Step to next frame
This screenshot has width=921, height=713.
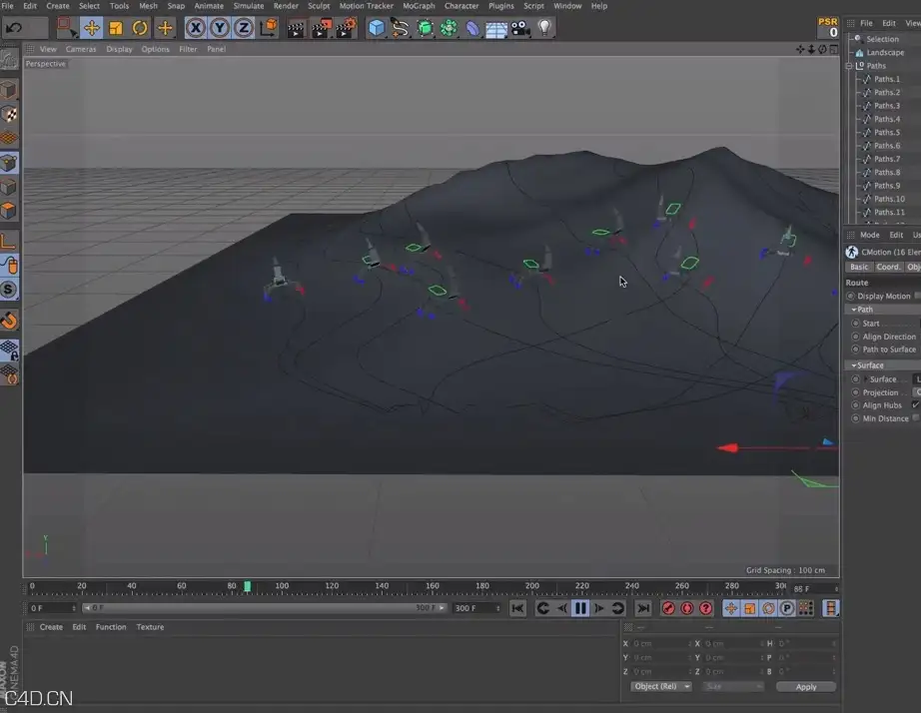point(599,608)
